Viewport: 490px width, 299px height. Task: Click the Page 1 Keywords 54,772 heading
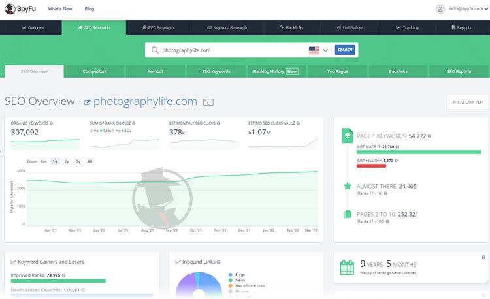(391, 136)
